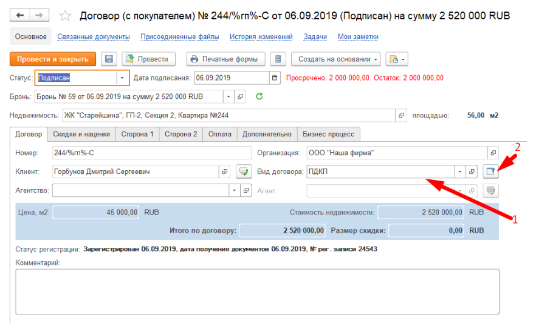
Task: Expand the Статус dropdown list
Action: pyautogui.click(x=123, y=78)
